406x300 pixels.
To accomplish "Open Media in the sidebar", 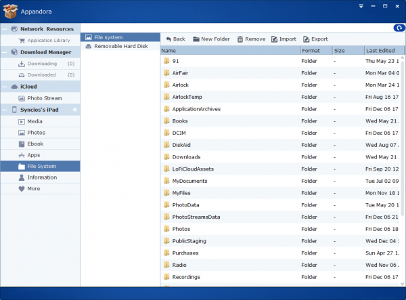I will point(35,121).
